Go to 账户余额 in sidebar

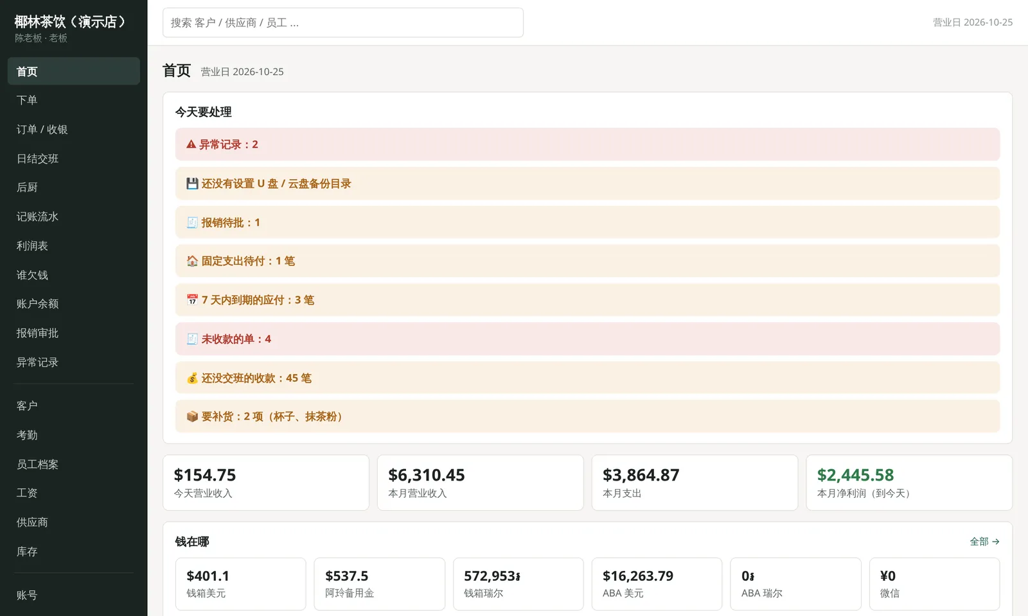pos(74,304)
